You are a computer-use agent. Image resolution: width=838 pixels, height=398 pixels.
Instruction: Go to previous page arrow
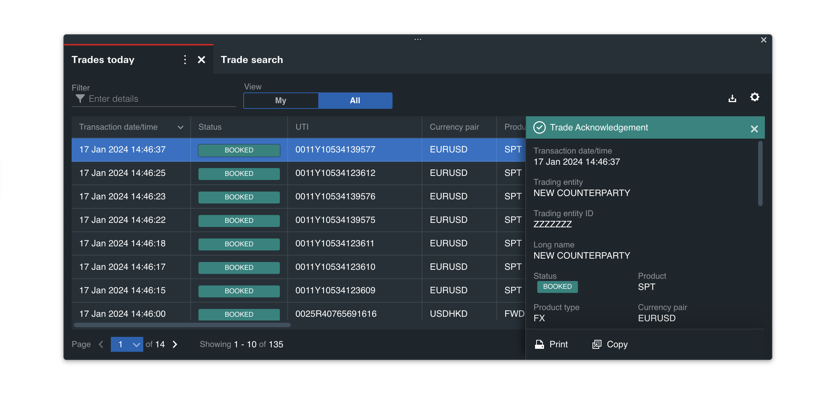(101, 344)
